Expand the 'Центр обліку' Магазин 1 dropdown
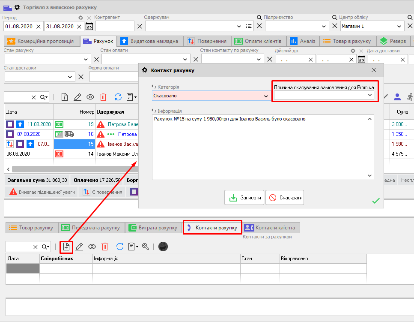The height and width of the screenshot is (322, 414). point(399,26)
